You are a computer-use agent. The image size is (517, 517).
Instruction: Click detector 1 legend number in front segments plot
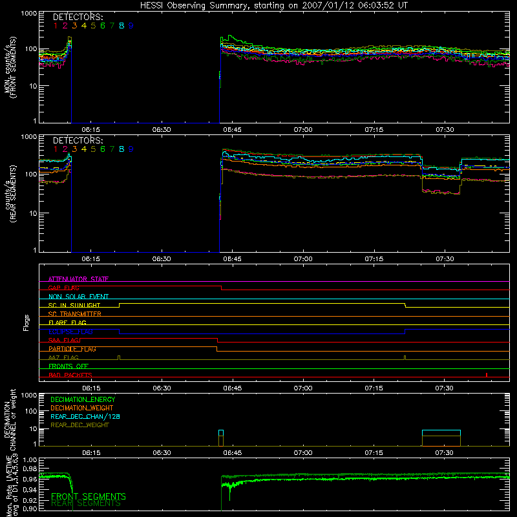click(56, 26)
